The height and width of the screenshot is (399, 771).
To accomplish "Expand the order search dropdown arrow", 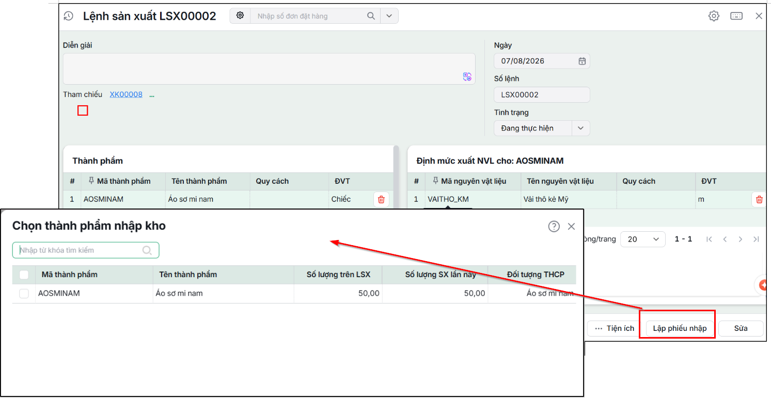I will 389,16.
